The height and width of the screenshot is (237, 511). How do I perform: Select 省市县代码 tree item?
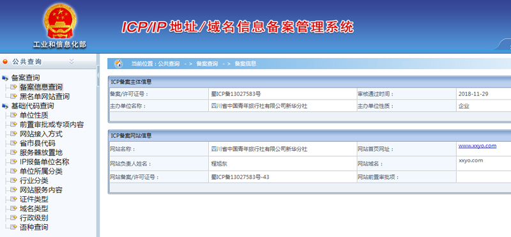pos(37,143)
